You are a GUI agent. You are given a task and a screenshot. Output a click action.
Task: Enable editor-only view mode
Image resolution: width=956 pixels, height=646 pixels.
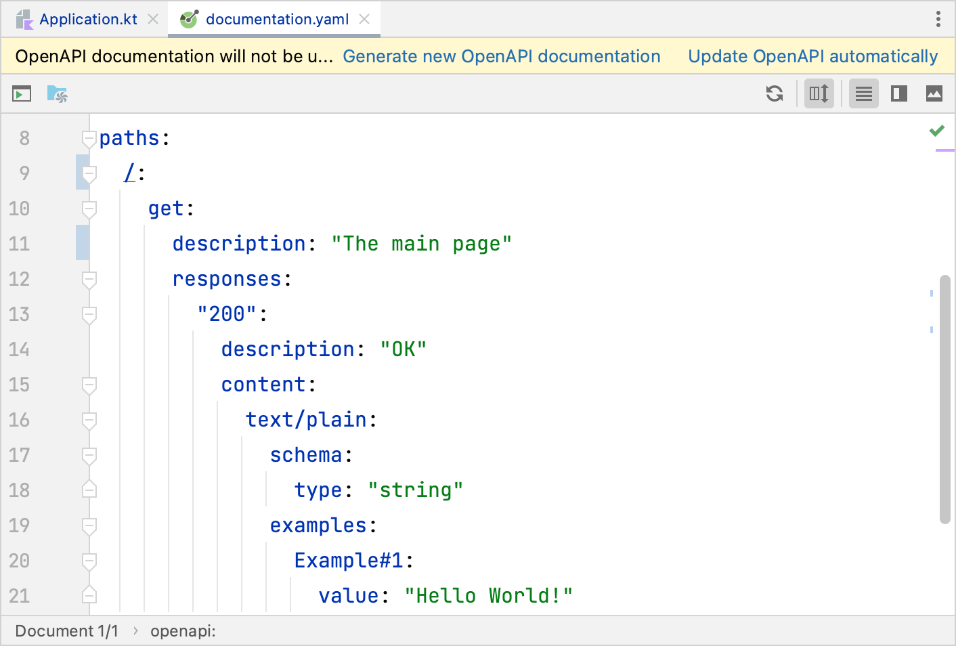(863, 93)
